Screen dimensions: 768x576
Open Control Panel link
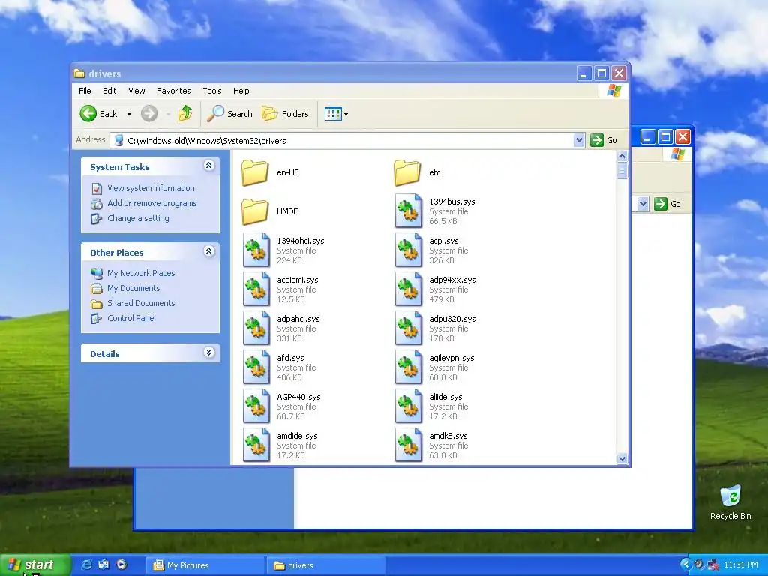point(131,318)
